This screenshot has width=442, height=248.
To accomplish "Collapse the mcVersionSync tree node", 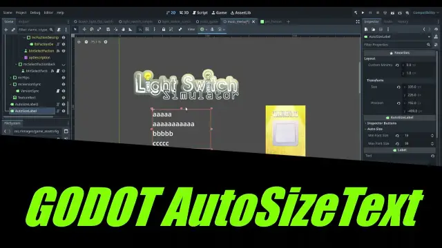I will (11, 84).
